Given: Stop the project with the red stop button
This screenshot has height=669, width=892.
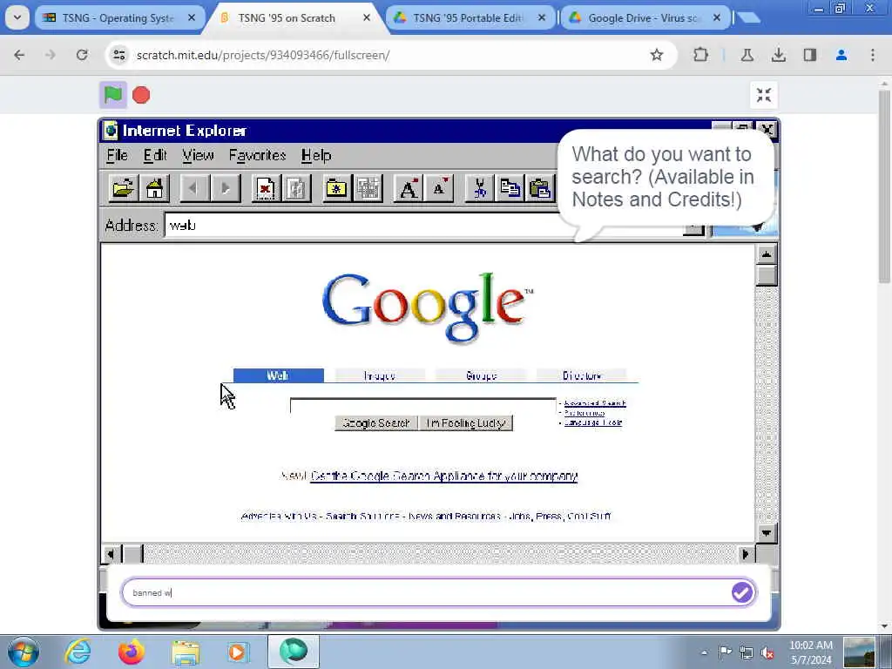Looking at the screenshot, I should point(141,95).
